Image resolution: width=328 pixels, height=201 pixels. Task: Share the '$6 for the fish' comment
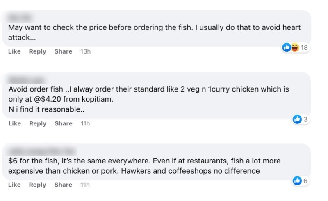[x=63, y=185]
